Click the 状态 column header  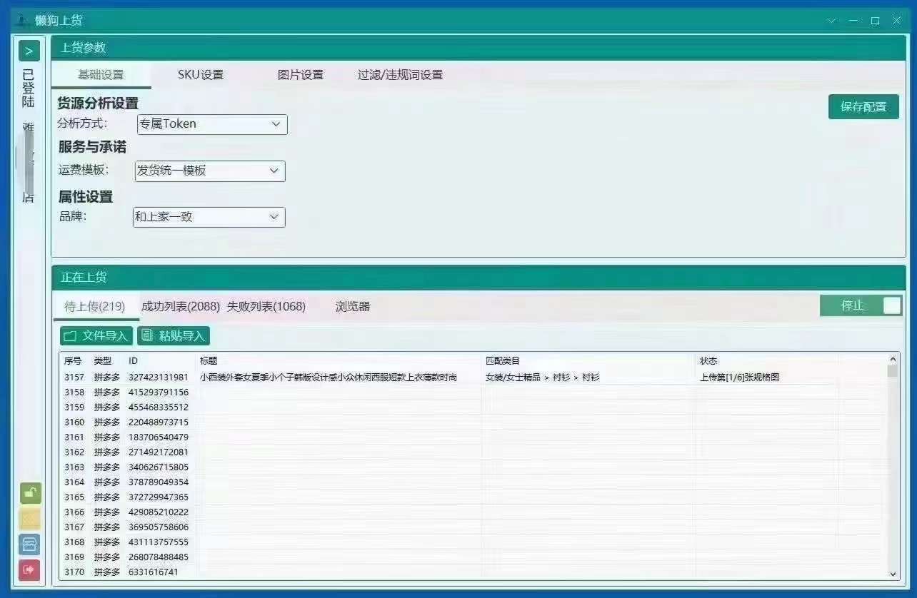coord(708,361)
